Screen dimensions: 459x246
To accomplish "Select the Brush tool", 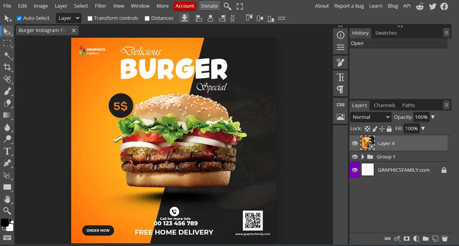I will (7, 91).
